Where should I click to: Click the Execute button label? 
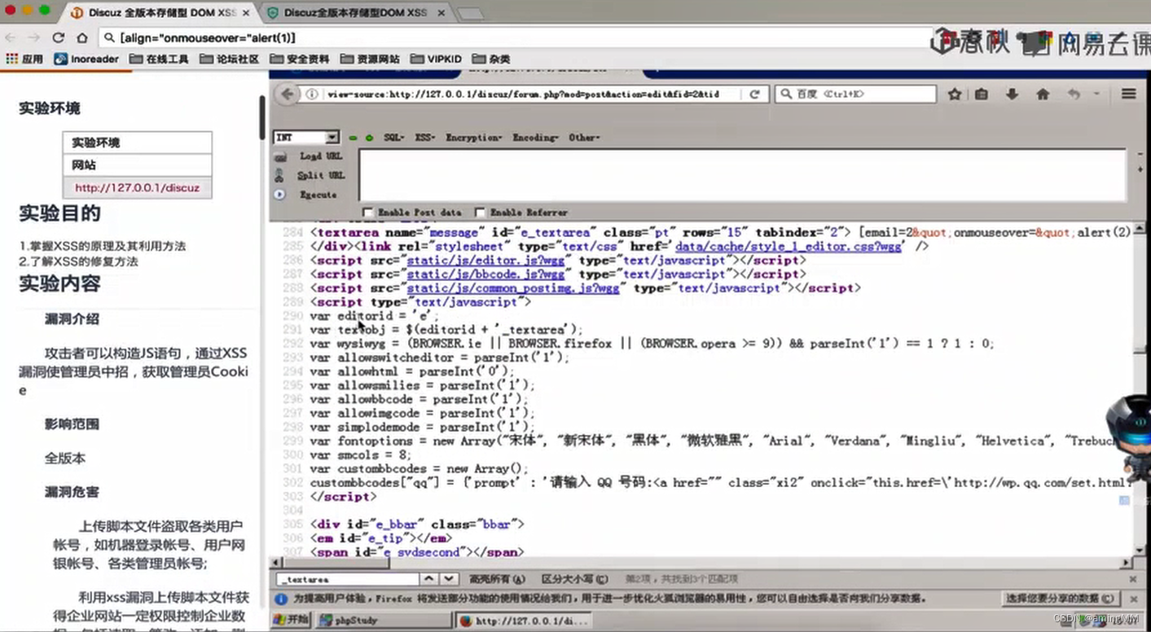[x=318, y=195]
